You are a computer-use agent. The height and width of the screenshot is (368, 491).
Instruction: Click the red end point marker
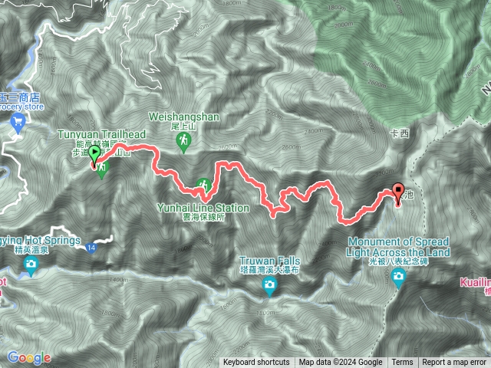(398, 191)
